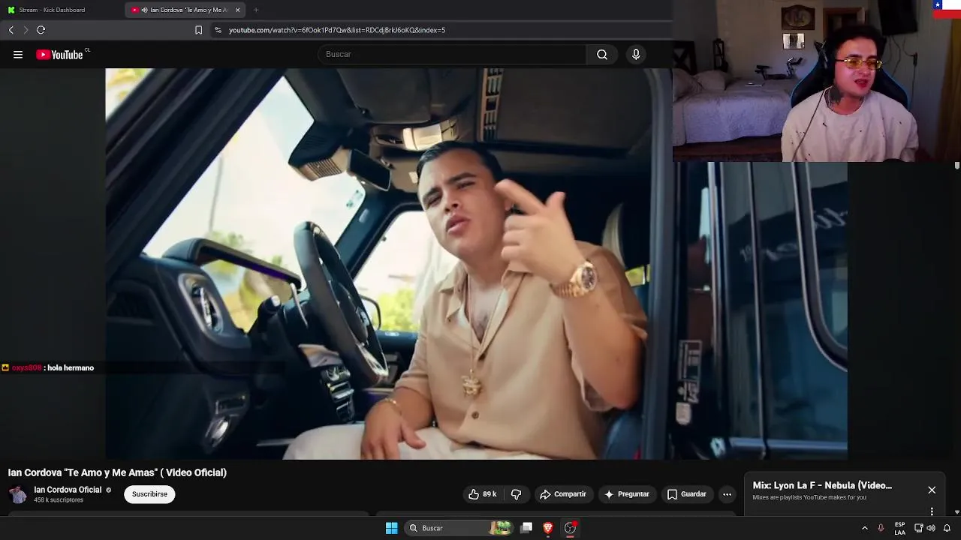Click chat message from oxys808

pyautogui.click(x=48, y=368)
